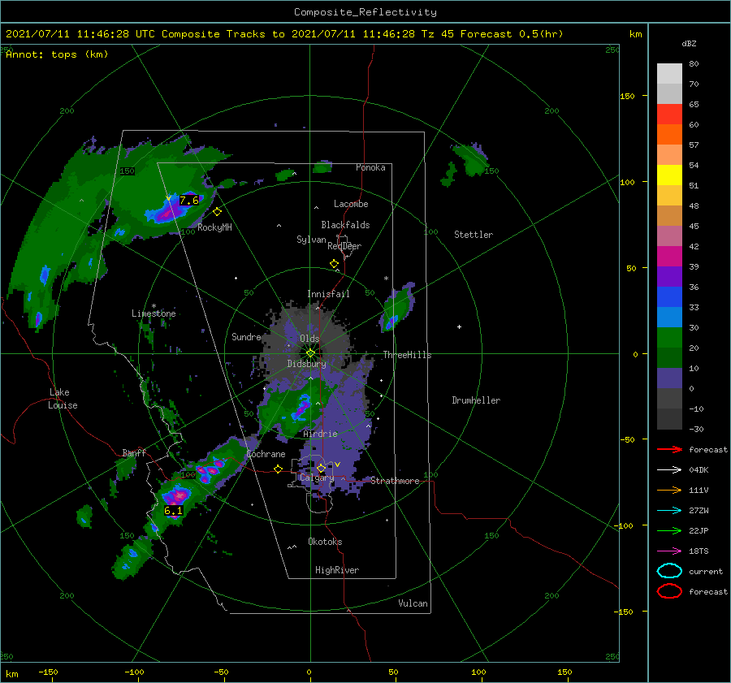
Task: Select the 33 dBZ blue swatch
Action: tap(669, 296)
